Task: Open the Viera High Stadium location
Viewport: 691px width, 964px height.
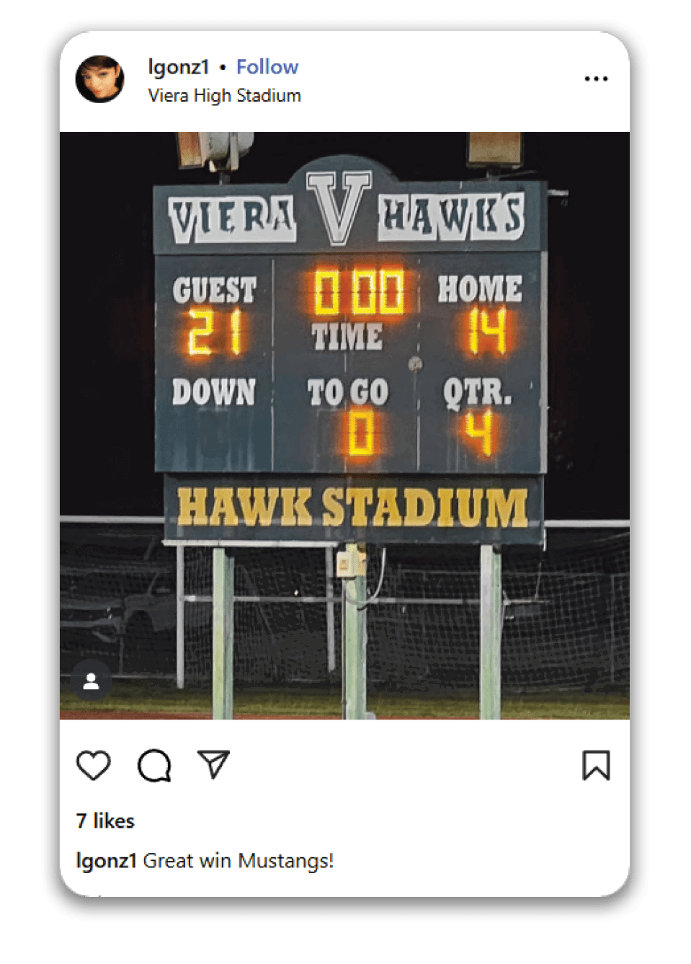Action: click(x=224, y=95)
